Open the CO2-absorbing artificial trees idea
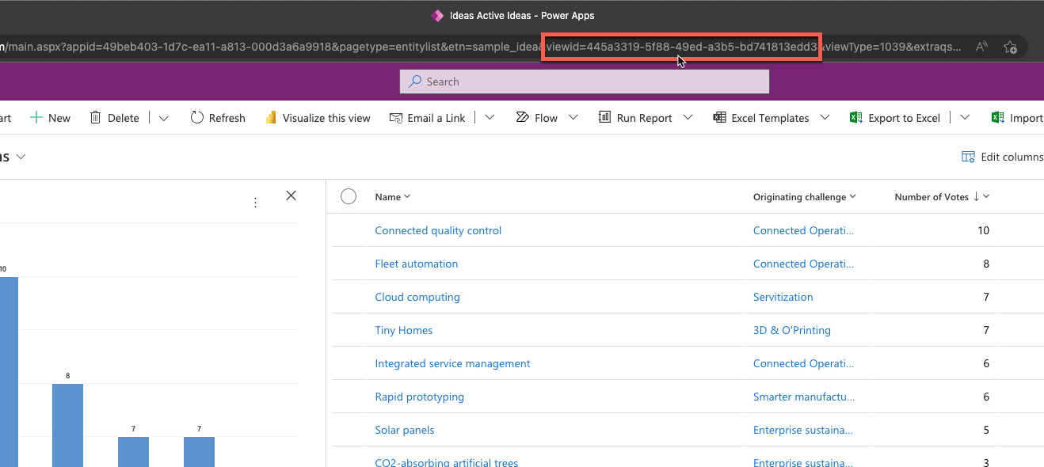The height and width of the screenshot is (467, 1044). coord(447,462)
